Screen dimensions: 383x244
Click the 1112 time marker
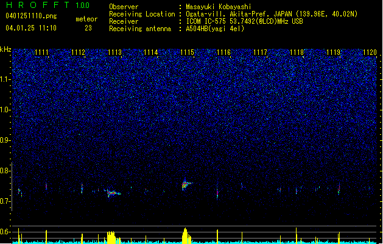coord(78,52)
